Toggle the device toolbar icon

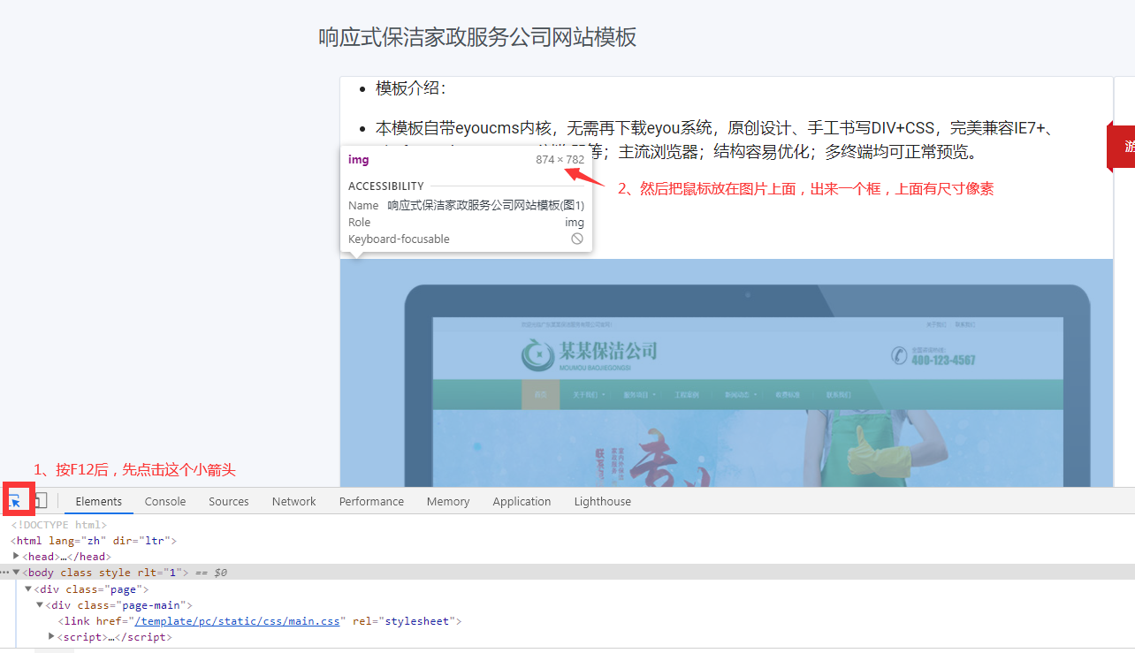click(41, 501)
